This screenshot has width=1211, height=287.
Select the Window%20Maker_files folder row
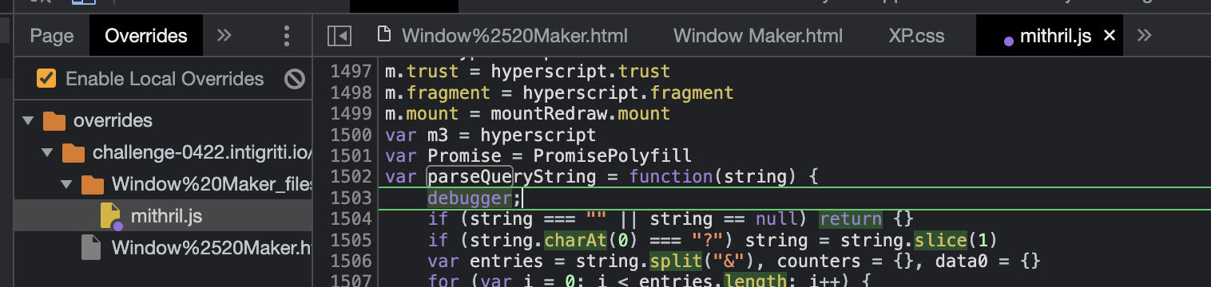163,184
